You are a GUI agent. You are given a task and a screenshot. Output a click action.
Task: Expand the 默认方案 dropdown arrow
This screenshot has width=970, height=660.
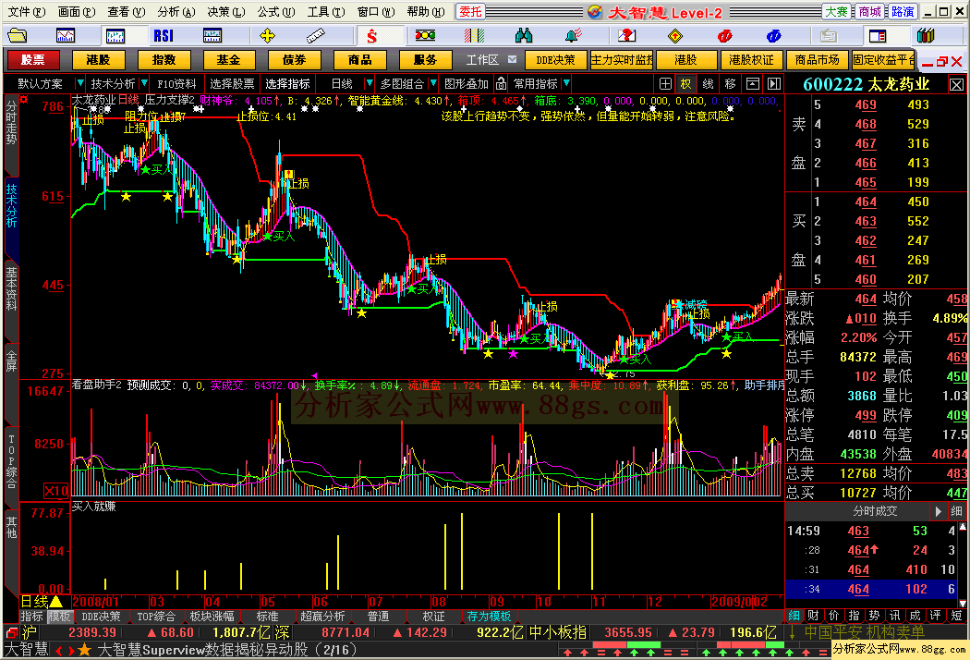click(79, 83)
